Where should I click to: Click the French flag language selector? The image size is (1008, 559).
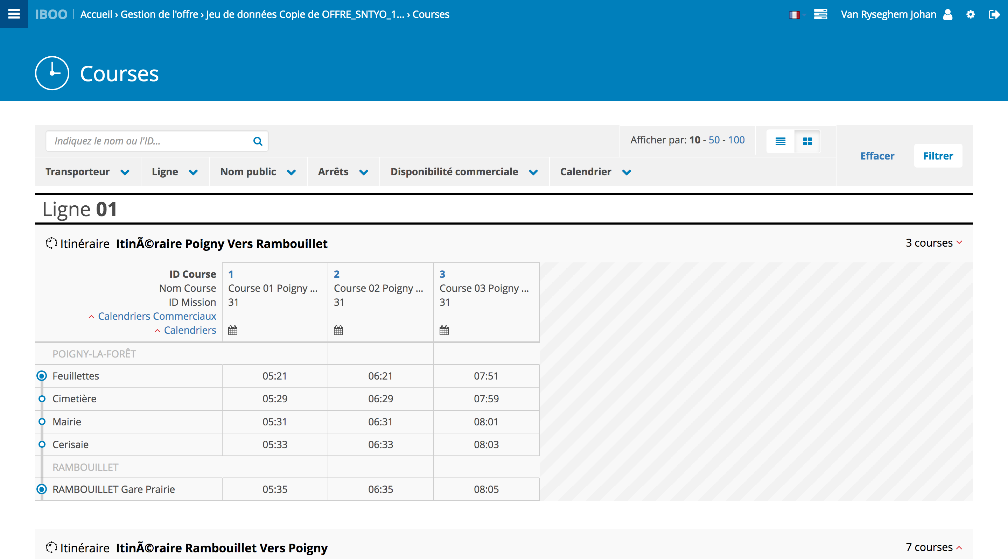pyautogui.click(x=794, y=15)
